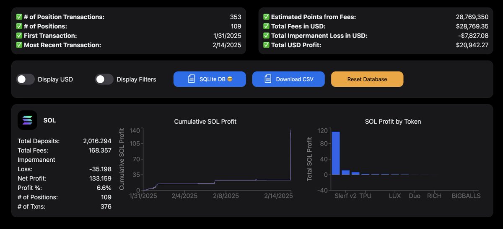Click the 2/8/2025 label on cumulative chart axis
This screenshot has height=229, width=503.
[226, 196]
